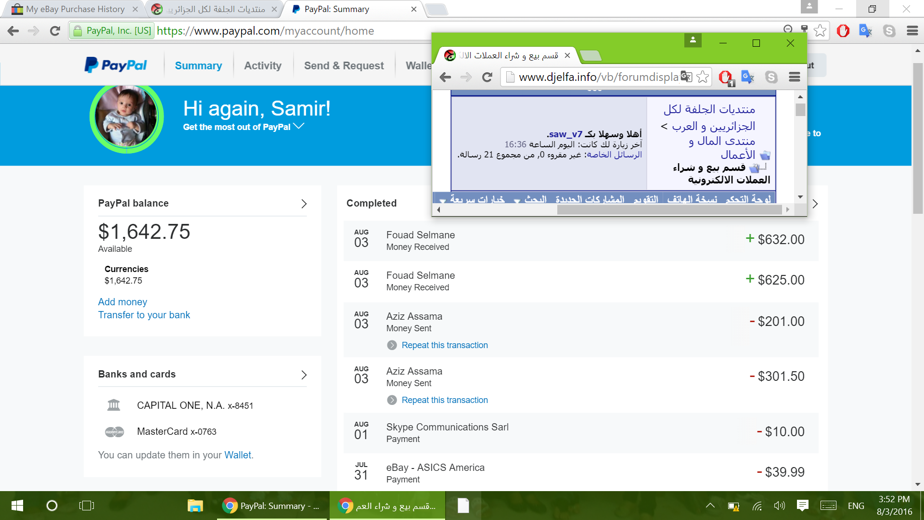Click the PayPal page vertical scrollbar
924x520 pixels.
point(918,138)
